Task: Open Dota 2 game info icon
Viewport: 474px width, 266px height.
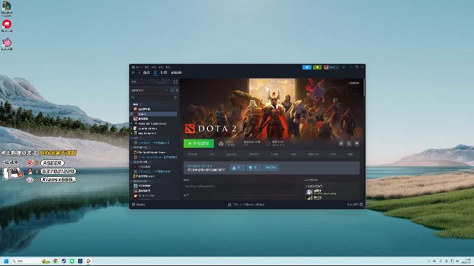Action: [x=349, y=144]
